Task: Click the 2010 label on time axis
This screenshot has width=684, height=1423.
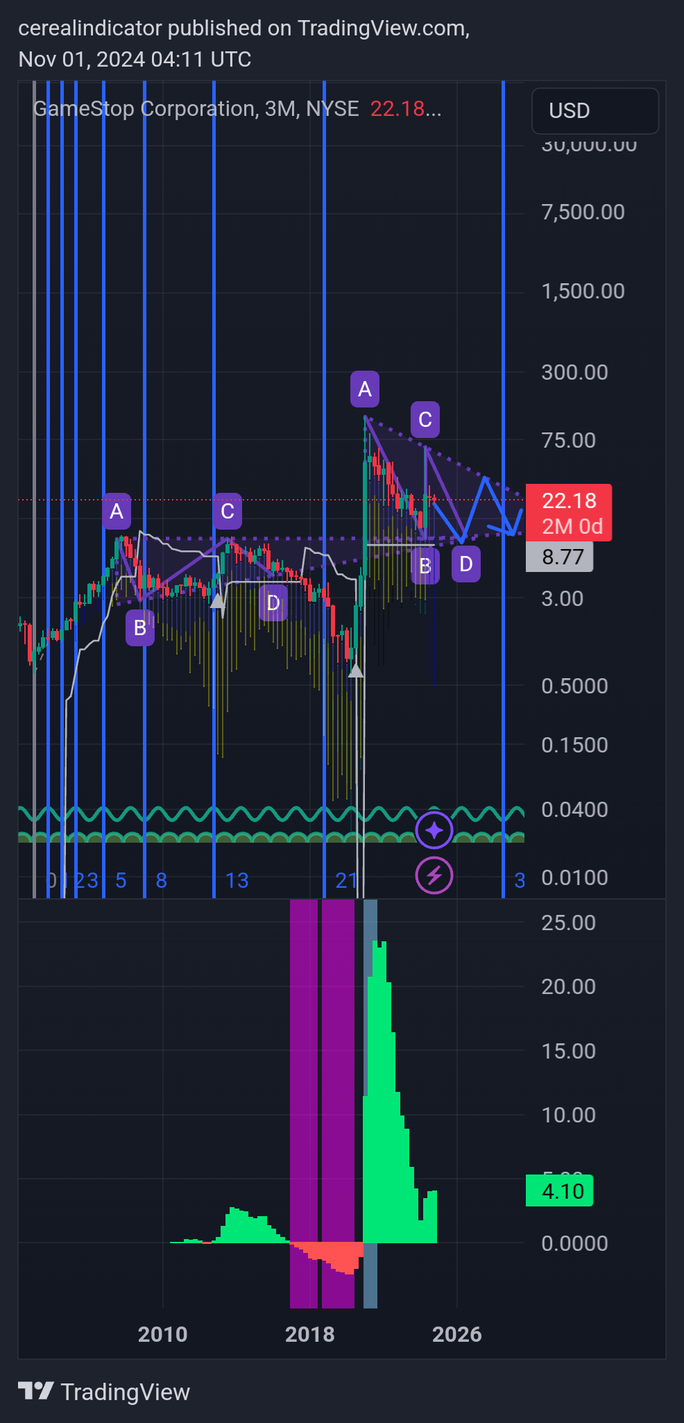Action: 163,1334
